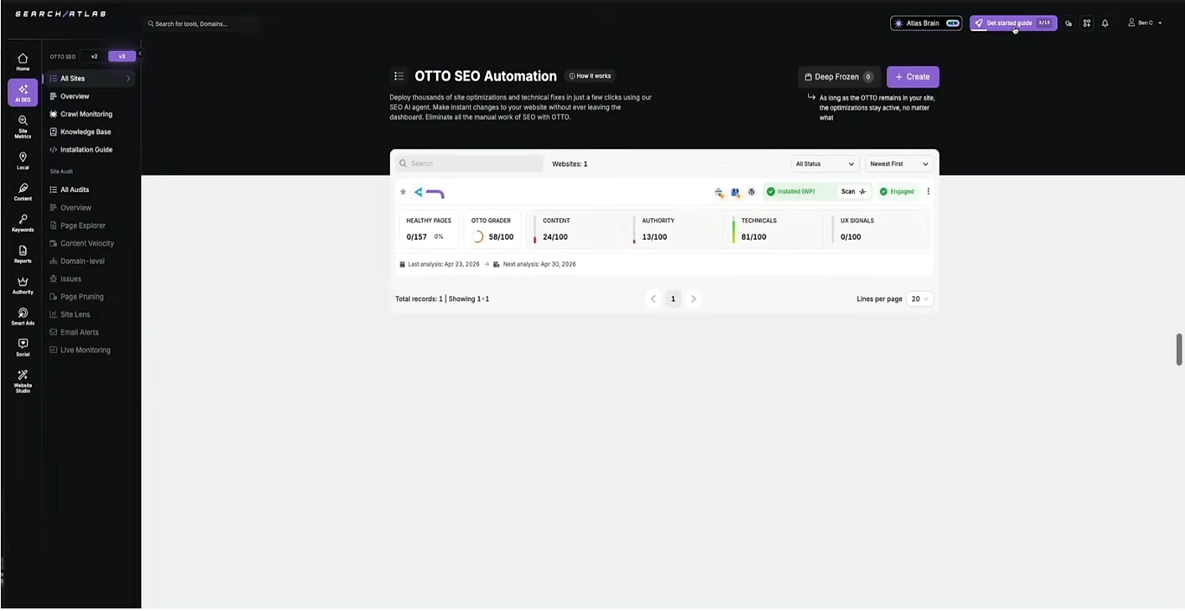Screen dimensions: 1185x611
Task: Open Page Pruning in Site Audit
Action: pos(76,297)
